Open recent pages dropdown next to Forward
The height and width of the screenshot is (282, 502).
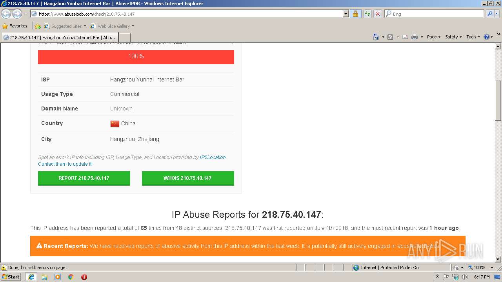click(25, 14)
